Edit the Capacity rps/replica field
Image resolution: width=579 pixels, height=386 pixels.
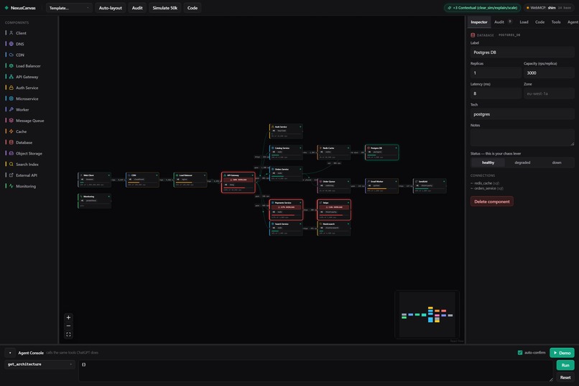click(549, 73)
